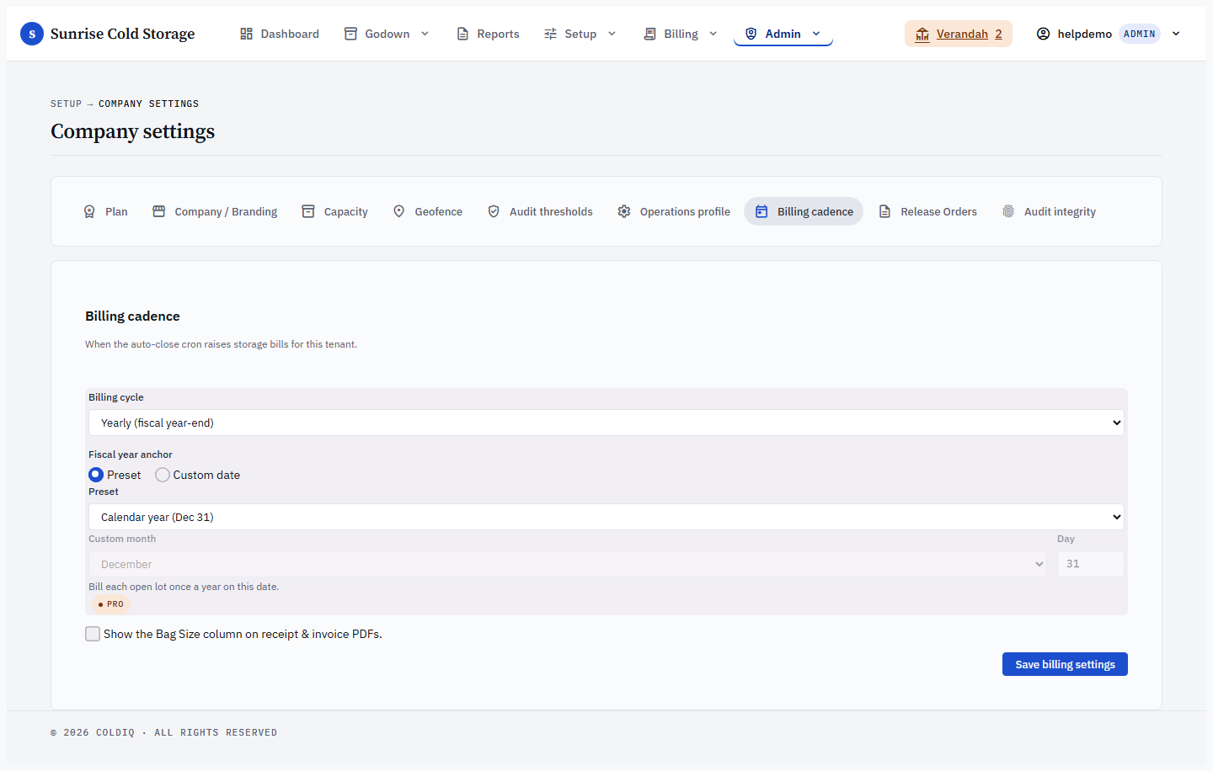The image size is (1213, 771).
Task: Click the Billing cycle label
Action: 116,397
